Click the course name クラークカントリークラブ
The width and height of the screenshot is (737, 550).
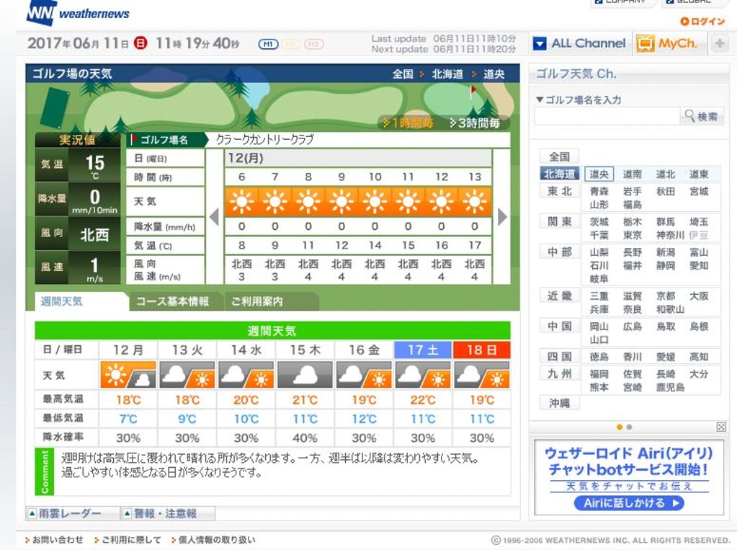click(x=264, y=140)
